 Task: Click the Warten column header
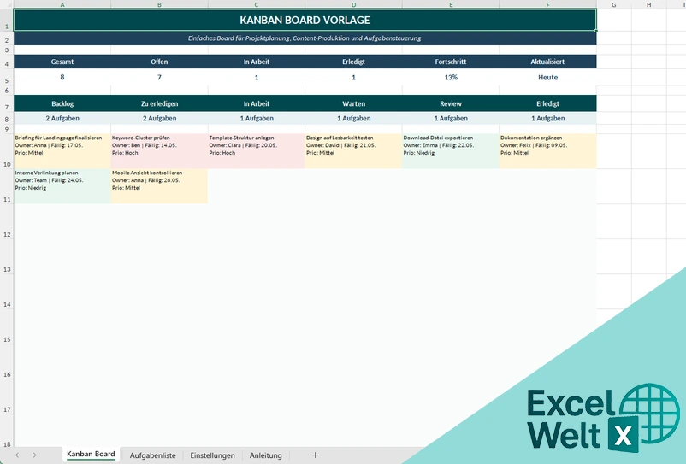tap(353, 103)
